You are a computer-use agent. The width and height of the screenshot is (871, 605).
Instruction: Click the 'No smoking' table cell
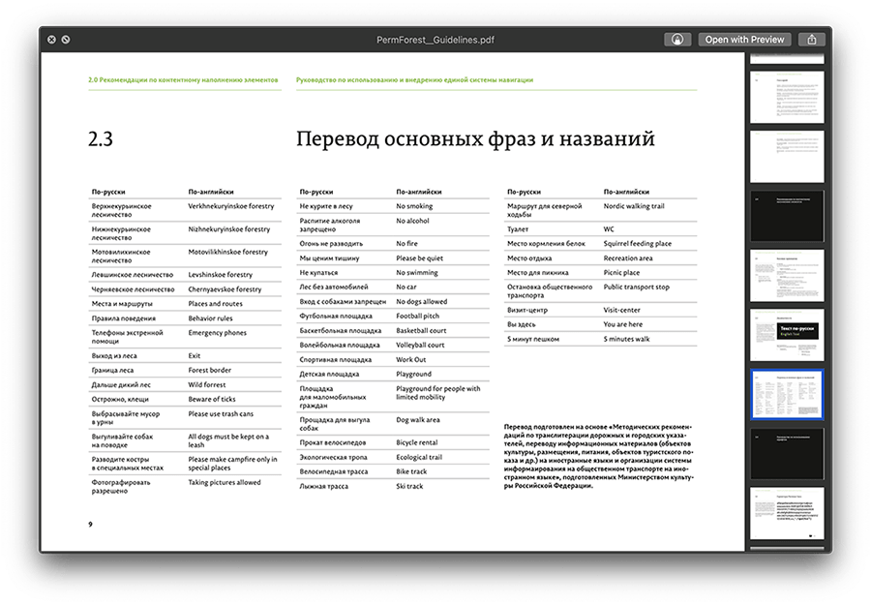414,206
